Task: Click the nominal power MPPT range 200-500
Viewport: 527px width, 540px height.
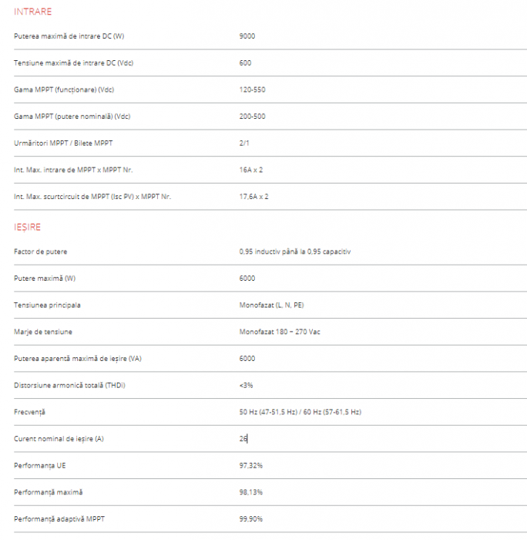Action: pyautogui.click(x=253, y=116)
